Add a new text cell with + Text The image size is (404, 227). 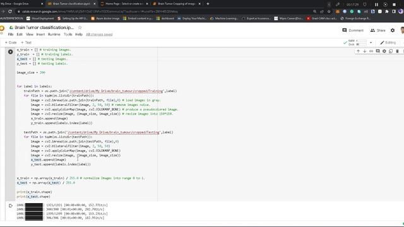tap(26, 42)
